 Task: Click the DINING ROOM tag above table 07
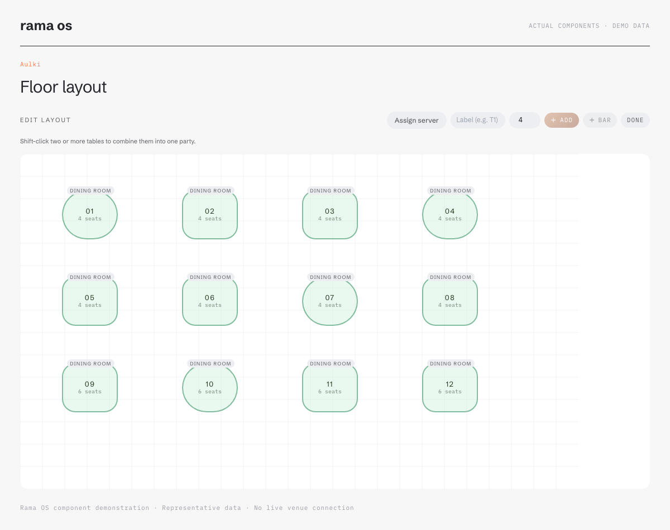point(331,277)
